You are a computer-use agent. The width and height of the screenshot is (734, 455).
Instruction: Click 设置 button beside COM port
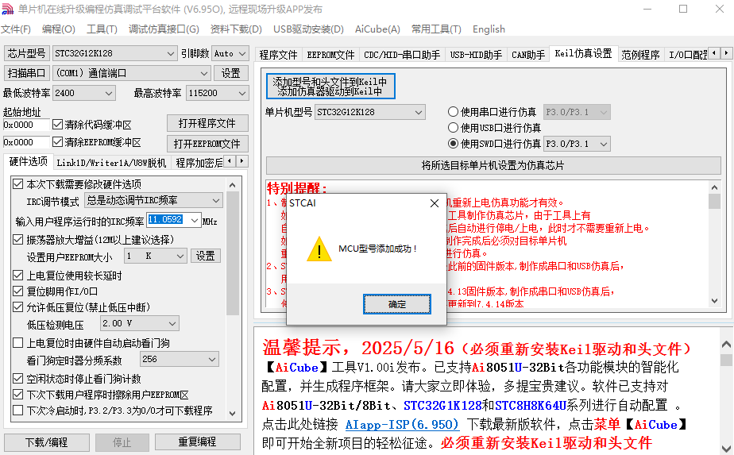point(231,73)
